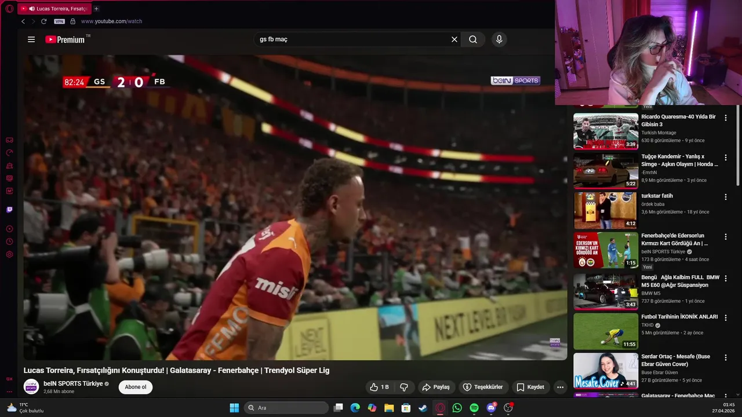Open options for Futbol Tarihinin İKONİK ANLARI video

click(x=725, y=318)
